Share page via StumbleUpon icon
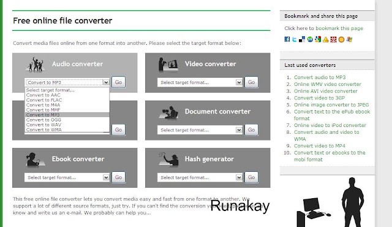 click(310, 39)
